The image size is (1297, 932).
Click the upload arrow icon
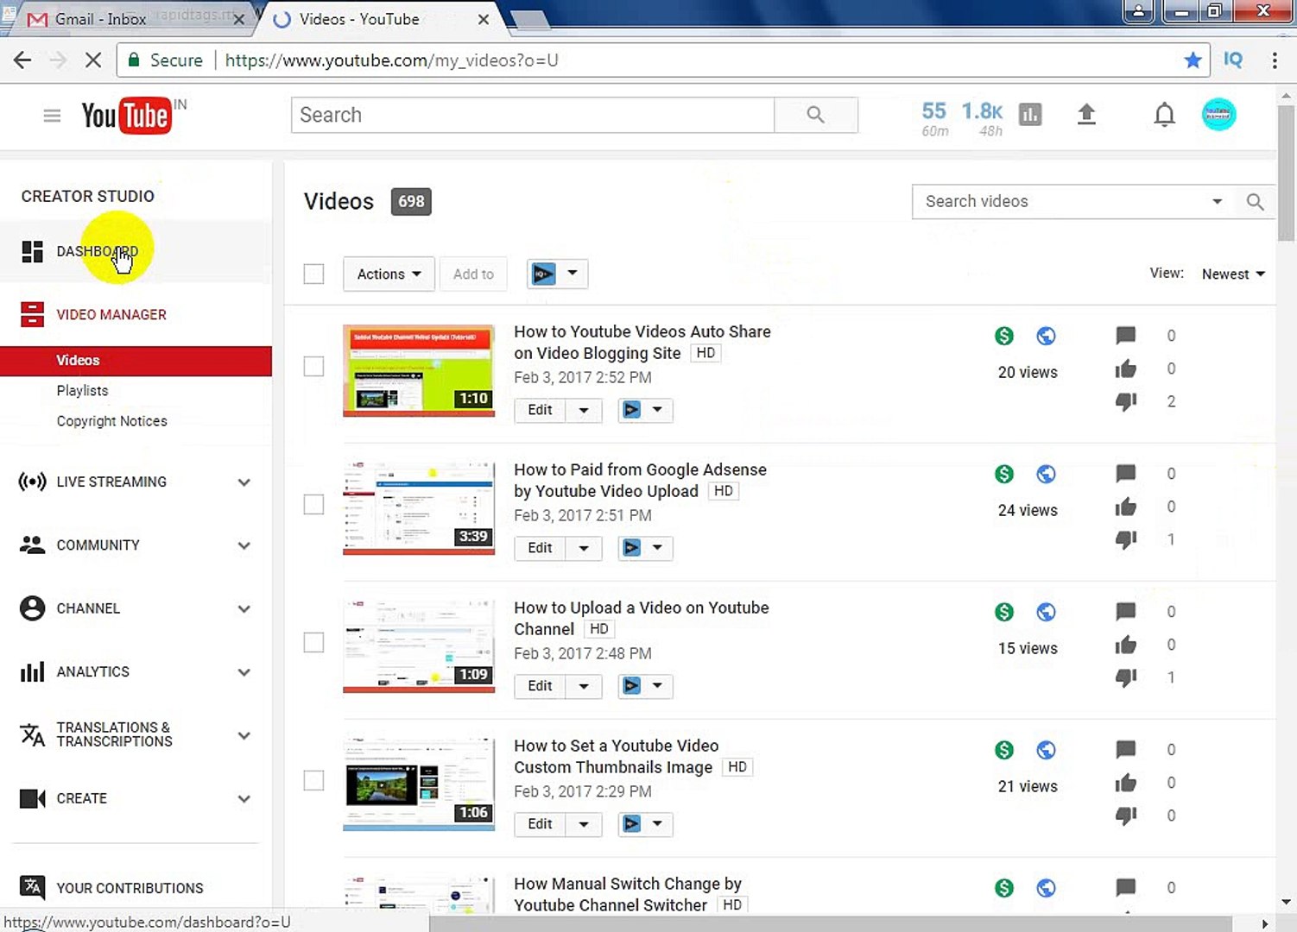click(1086, 114)
